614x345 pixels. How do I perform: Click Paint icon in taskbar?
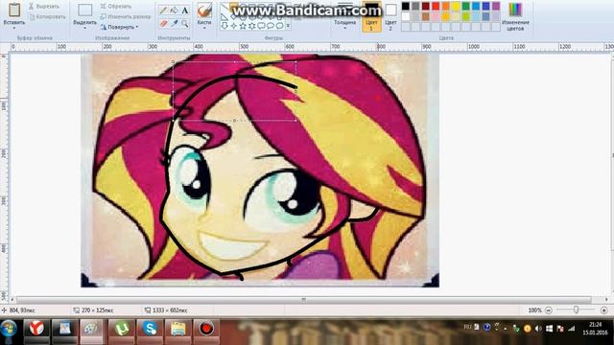coord(91,329)
